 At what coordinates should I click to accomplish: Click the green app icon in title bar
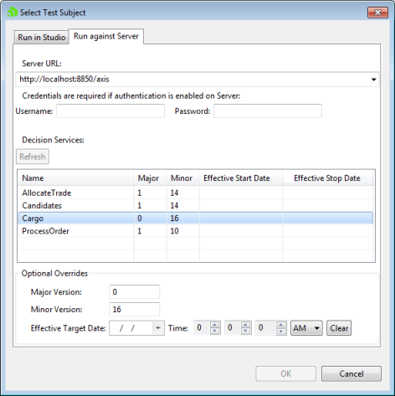click(13, 13)
